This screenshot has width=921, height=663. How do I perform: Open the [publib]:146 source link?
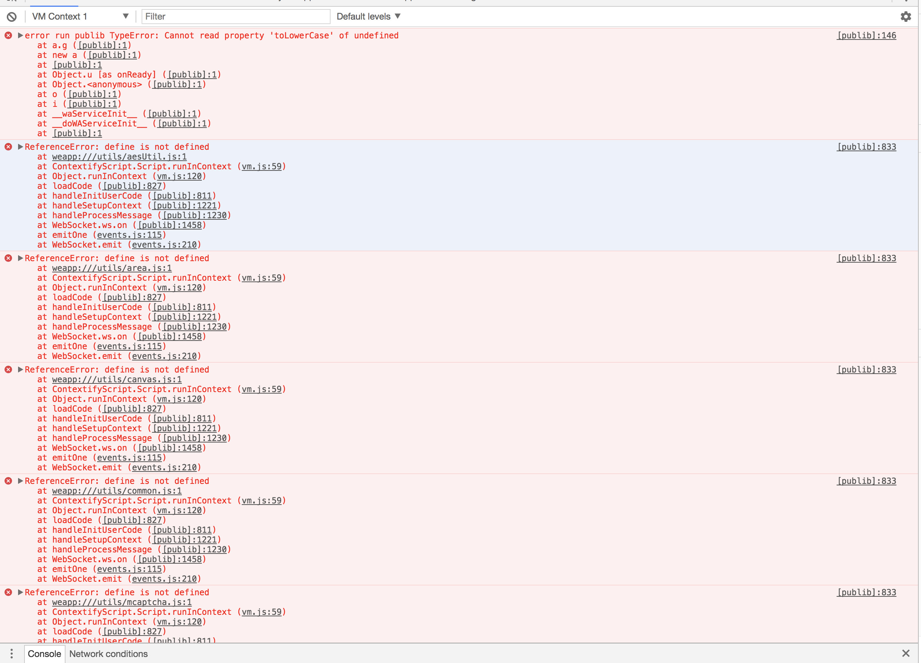(866, 36)
